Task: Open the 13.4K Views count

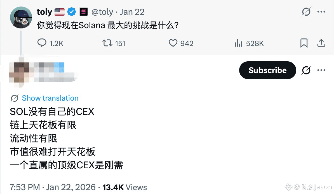Action: point(124,187)
